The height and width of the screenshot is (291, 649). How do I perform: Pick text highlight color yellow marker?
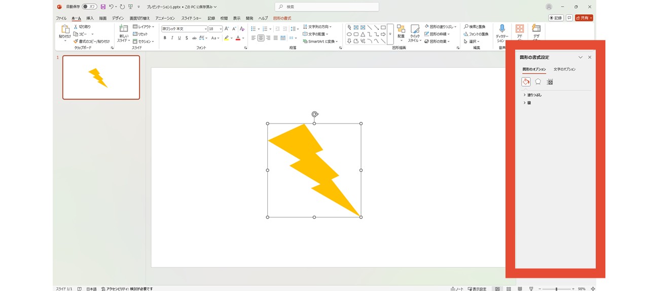226,38
